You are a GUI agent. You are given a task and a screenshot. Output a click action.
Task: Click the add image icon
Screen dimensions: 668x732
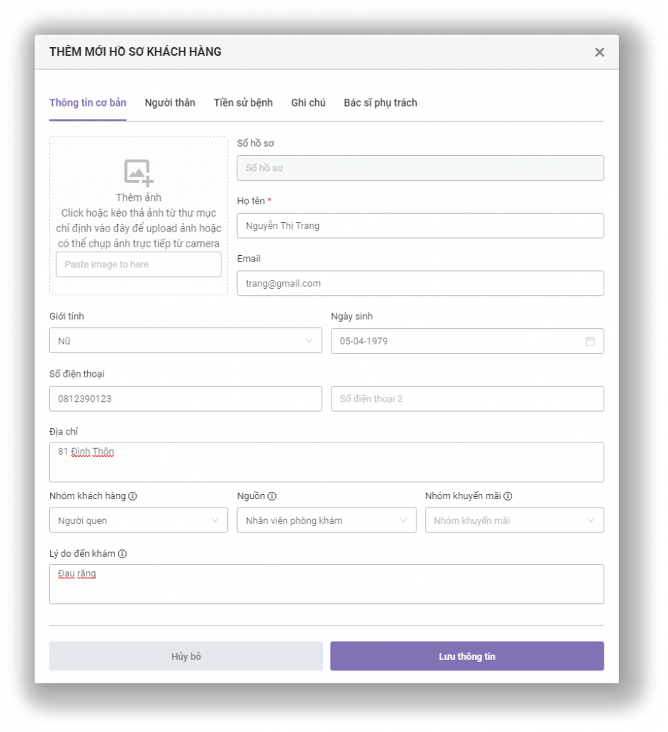(x=139, y=173)
